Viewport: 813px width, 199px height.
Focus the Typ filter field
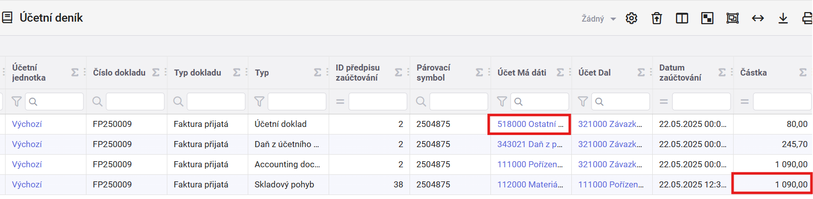297,102
